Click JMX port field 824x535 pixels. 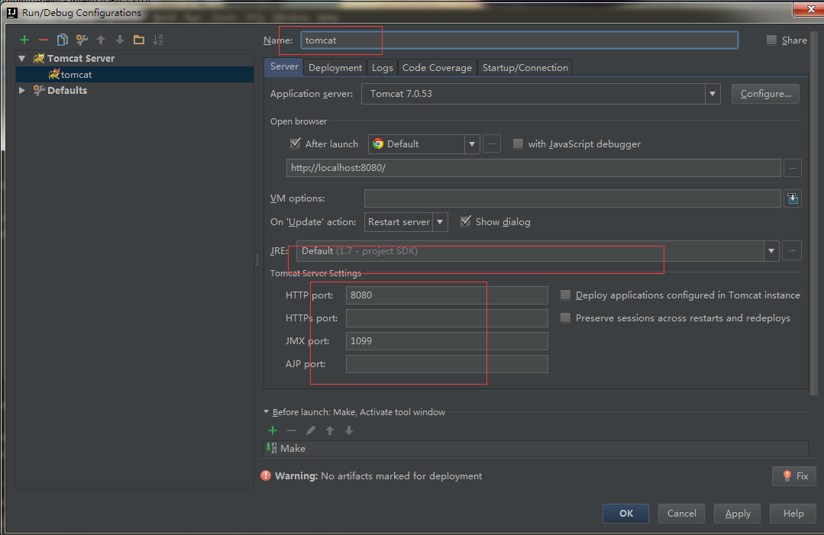(x=447, y=340)
